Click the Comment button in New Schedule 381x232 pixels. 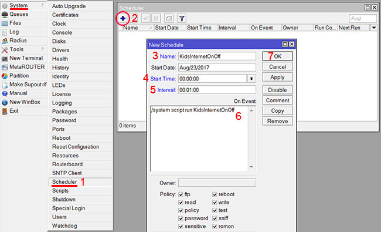[x=277, y=100]
